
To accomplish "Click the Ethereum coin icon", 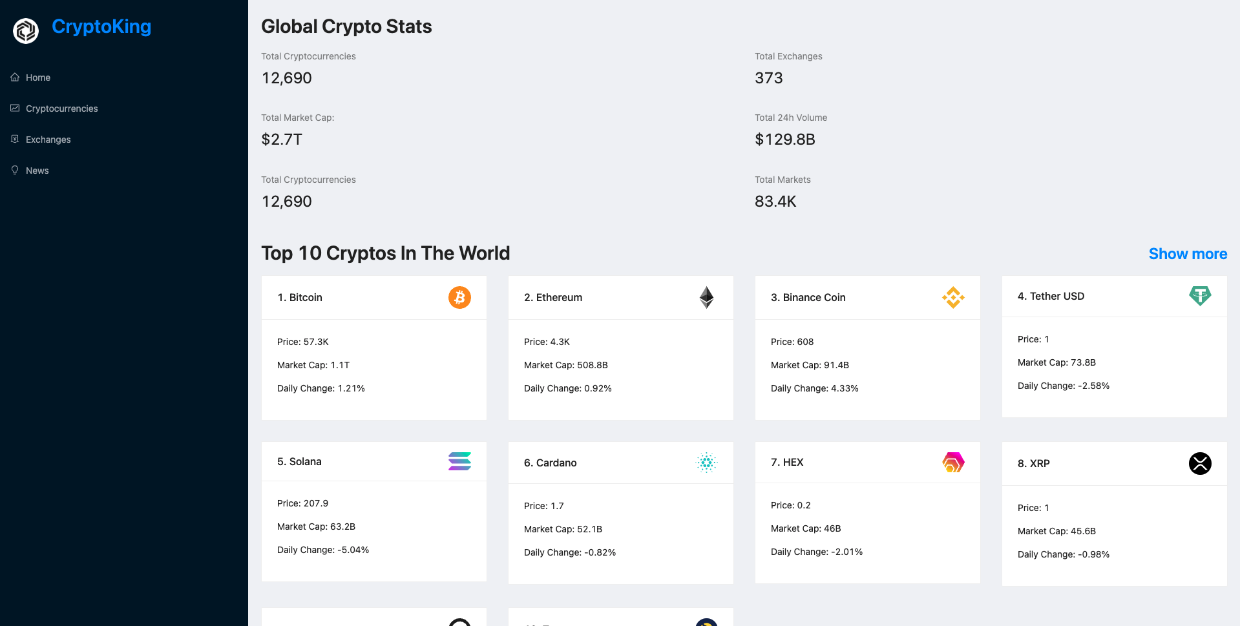I will 706,297.
